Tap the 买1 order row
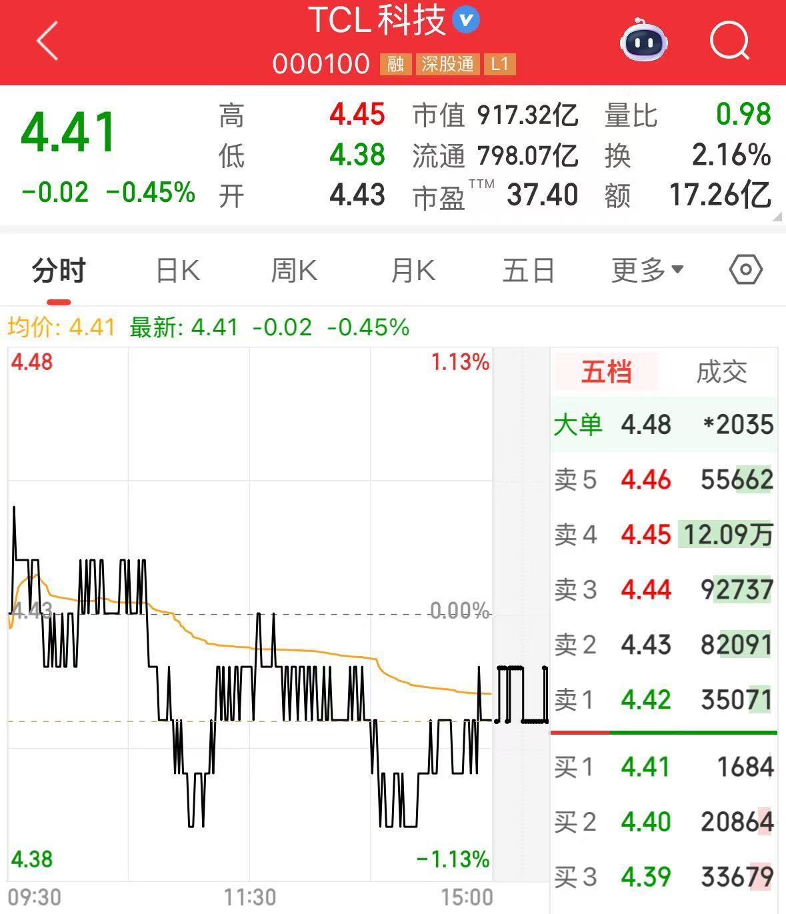Image resolution: width=786 pixels, height=914 pixels. [x=664, y=767]
